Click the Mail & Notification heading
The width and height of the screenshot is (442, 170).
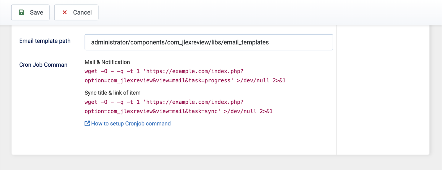[107, 62]
